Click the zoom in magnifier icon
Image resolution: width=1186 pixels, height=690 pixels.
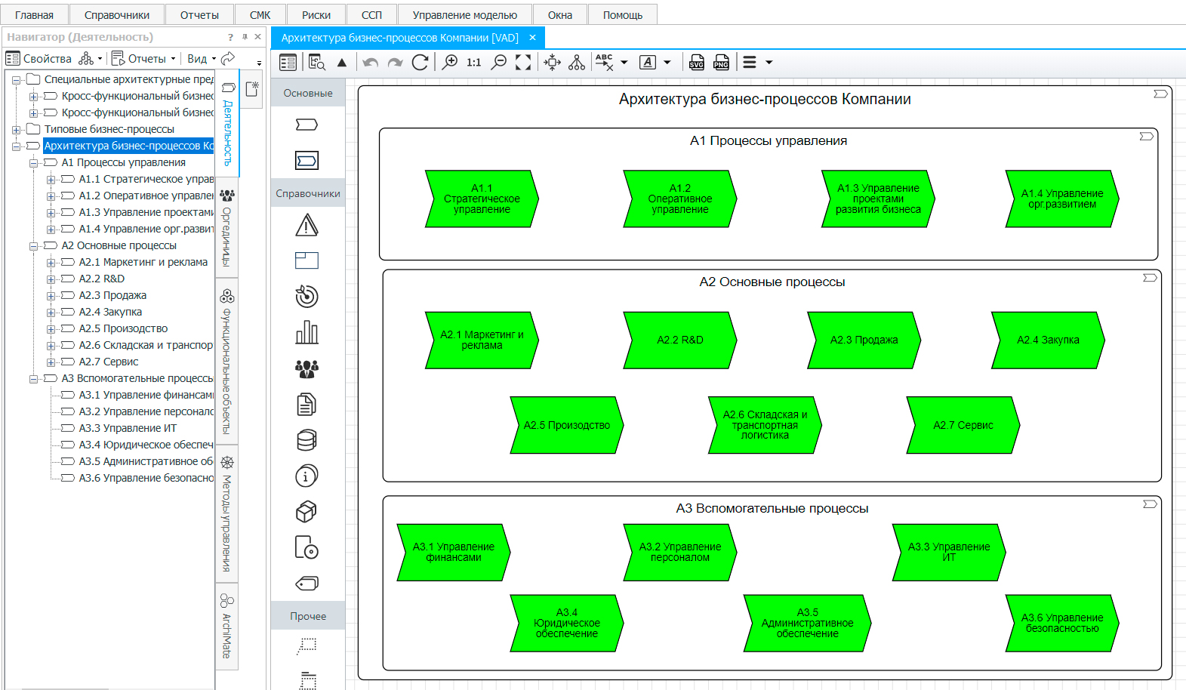(450, 63)
